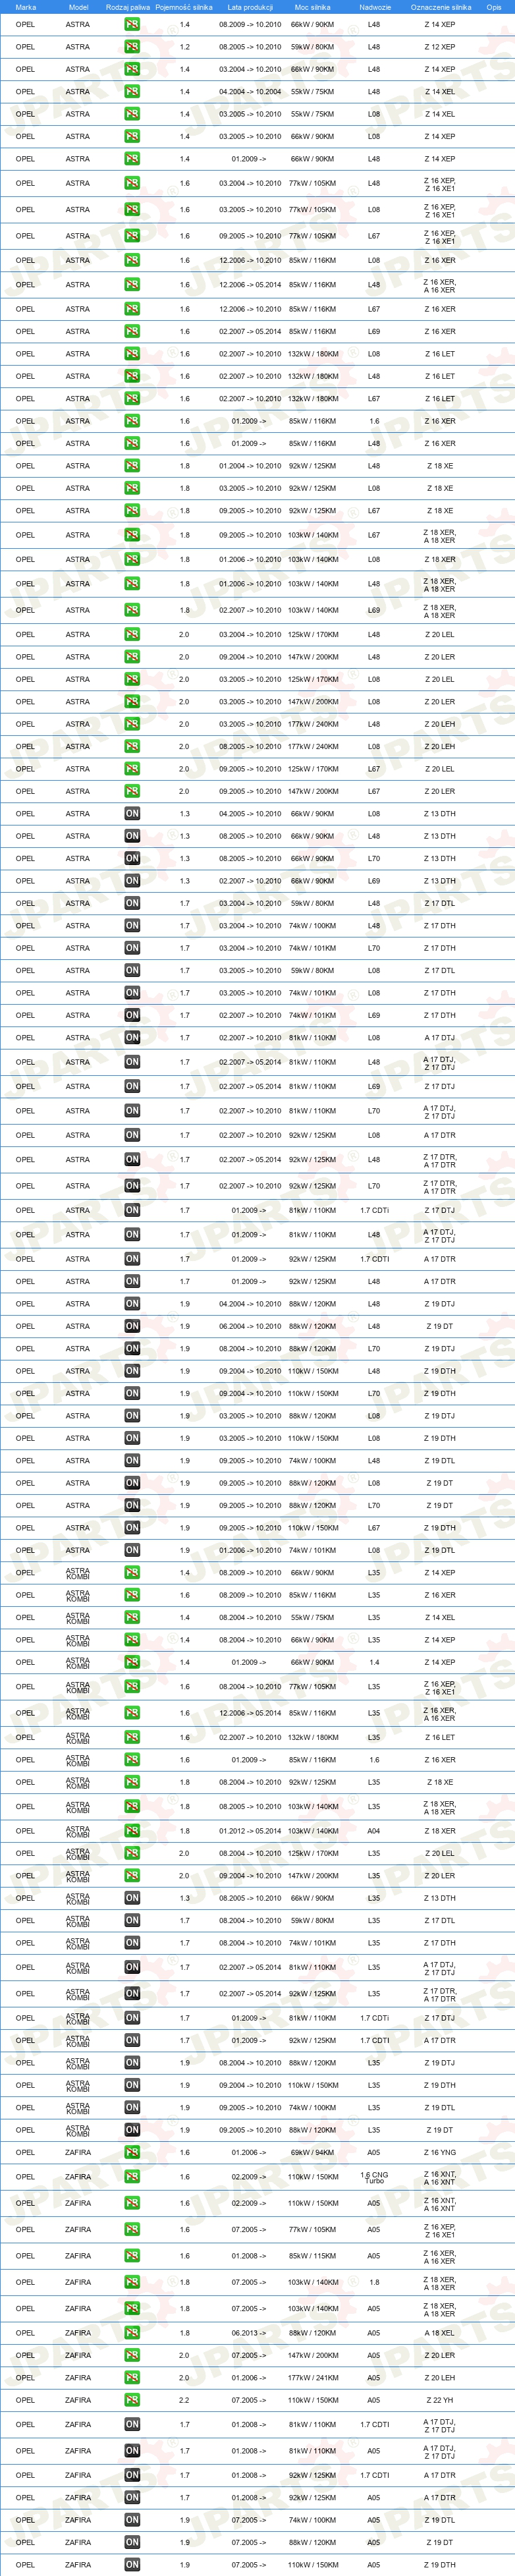Click diesel ON icon in ASTRA KOMBI Z 13 DTH row
Screen dimensions: 515x2576
[x=132, y=1898]
